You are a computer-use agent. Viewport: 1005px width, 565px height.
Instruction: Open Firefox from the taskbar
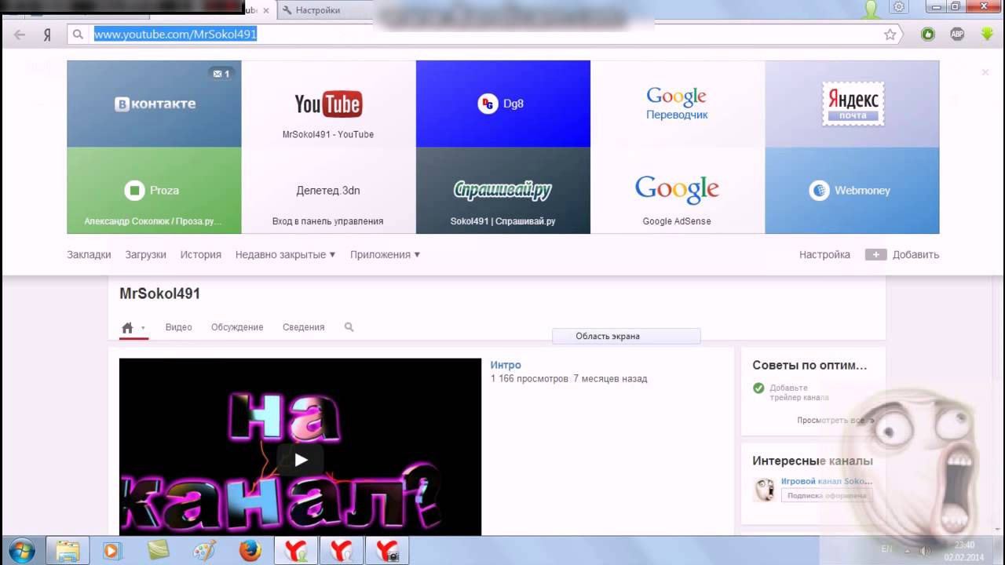(250, 551)
